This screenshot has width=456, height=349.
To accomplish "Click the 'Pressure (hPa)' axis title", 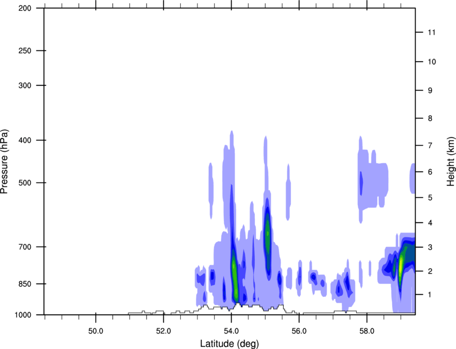I will coord(4,162).
